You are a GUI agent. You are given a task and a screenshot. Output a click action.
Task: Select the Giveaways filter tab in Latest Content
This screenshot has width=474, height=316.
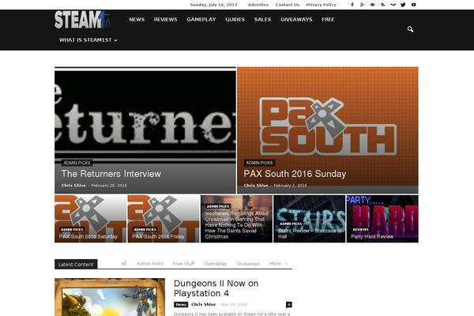point(248,264)
